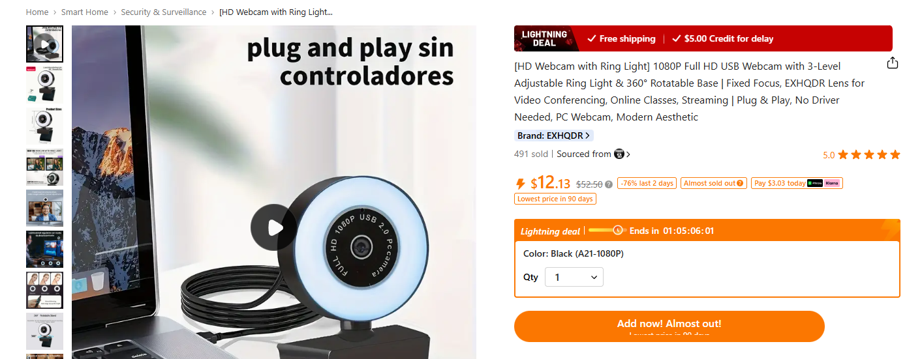The image size is (922, 359).
Task: Click the info icon on Almost sold out
Action: pyautogui.click(x=740, y=184)
